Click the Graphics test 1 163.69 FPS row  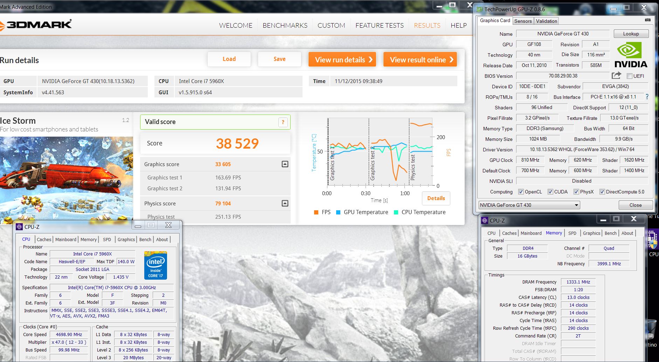pos(215,178)
